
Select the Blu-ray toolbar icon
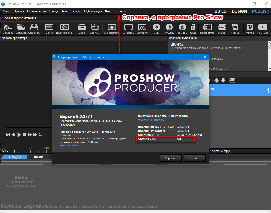183,29
